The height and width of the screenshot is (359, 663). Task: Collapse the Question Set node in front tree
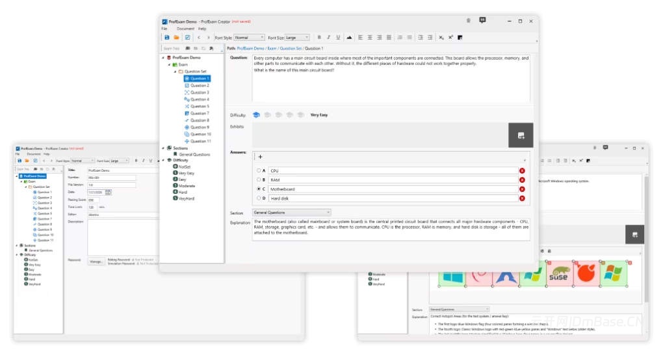175,72
